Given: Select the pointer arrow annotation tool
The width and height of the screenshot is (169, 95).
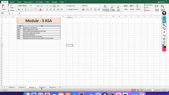Looking at the screenshot, I should [164, 21].
